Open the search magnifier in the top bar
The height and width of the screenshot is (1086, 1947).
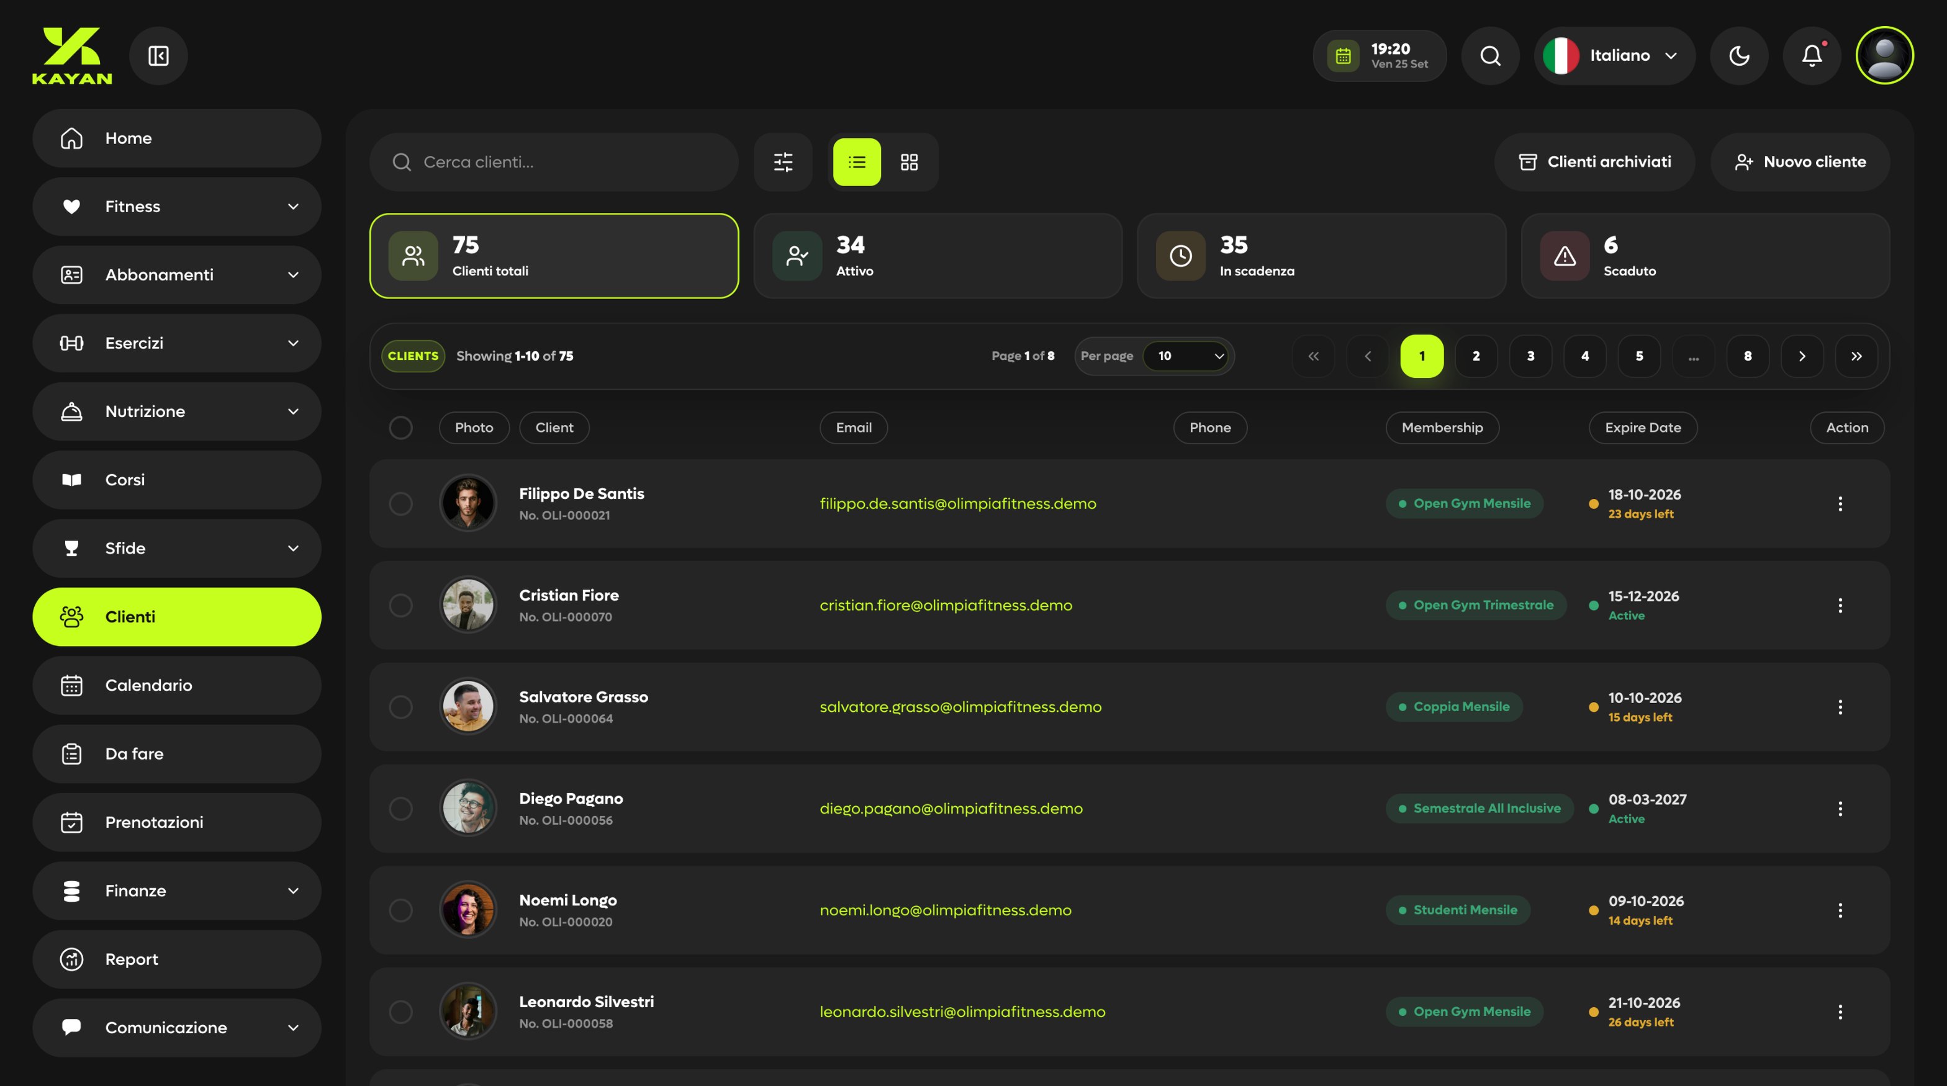click(1489, 55)
